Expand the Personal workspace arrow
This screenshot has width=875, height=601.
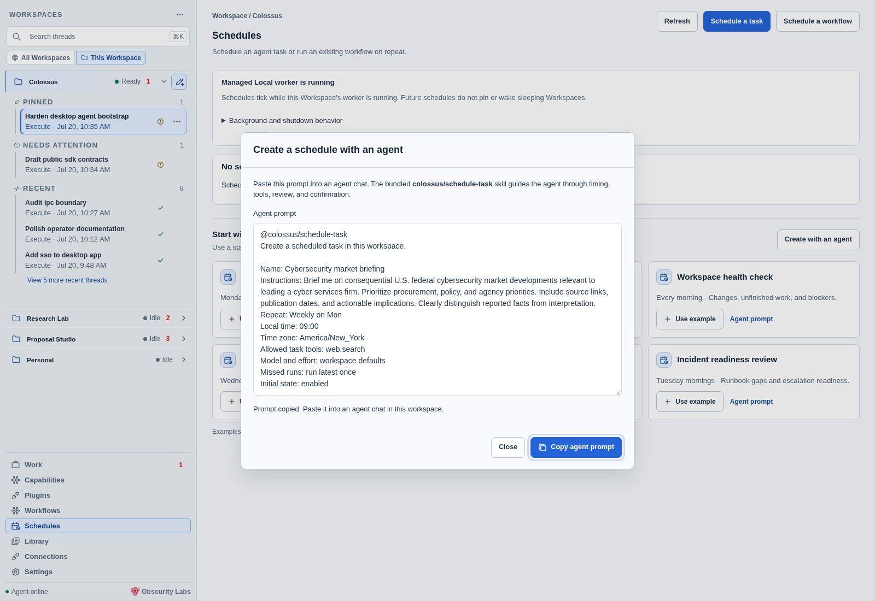184,360
